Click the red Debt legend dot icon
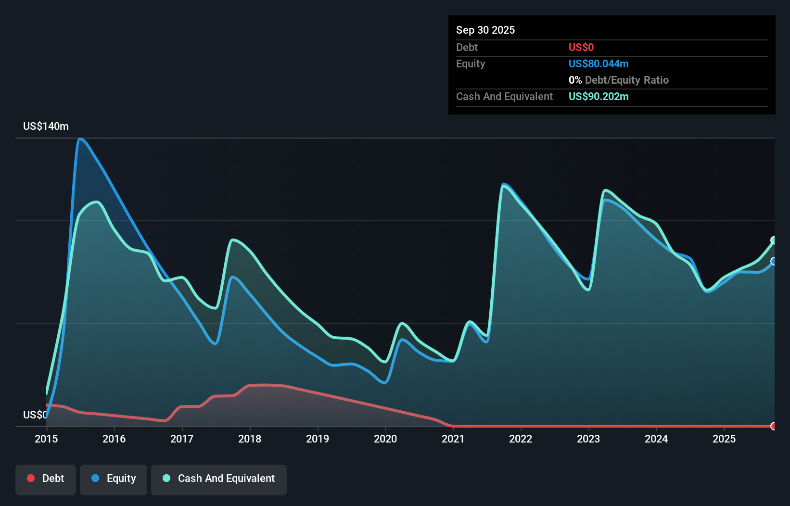The width and height of the screenshot is (790, 506). click(31, 478)
